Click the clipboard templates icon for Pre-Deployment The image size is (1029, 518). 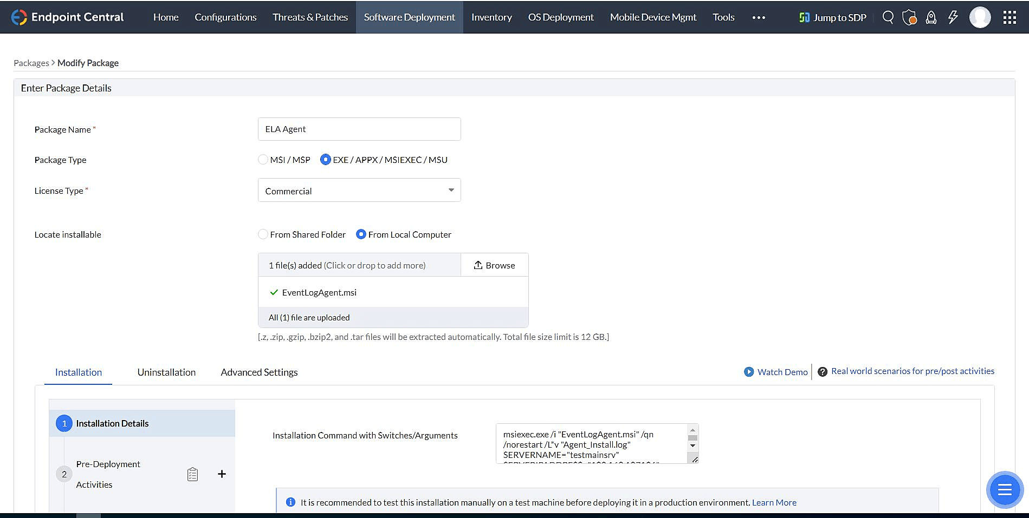click(192, 474)
